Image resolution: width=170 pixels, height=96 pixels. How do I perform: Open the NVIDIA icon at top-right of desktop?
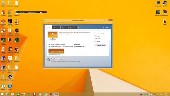(x=158, y=13)
